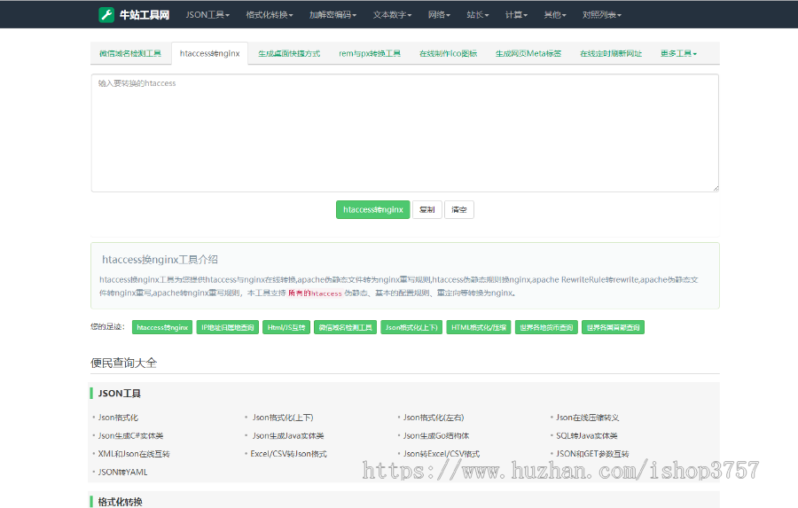
Task: Expand the 文本数字 menu
Action: (x=393, y=15)
